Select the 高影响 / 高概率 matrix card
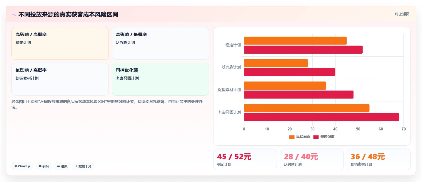422x182 pixels. (x=60, y=43)
